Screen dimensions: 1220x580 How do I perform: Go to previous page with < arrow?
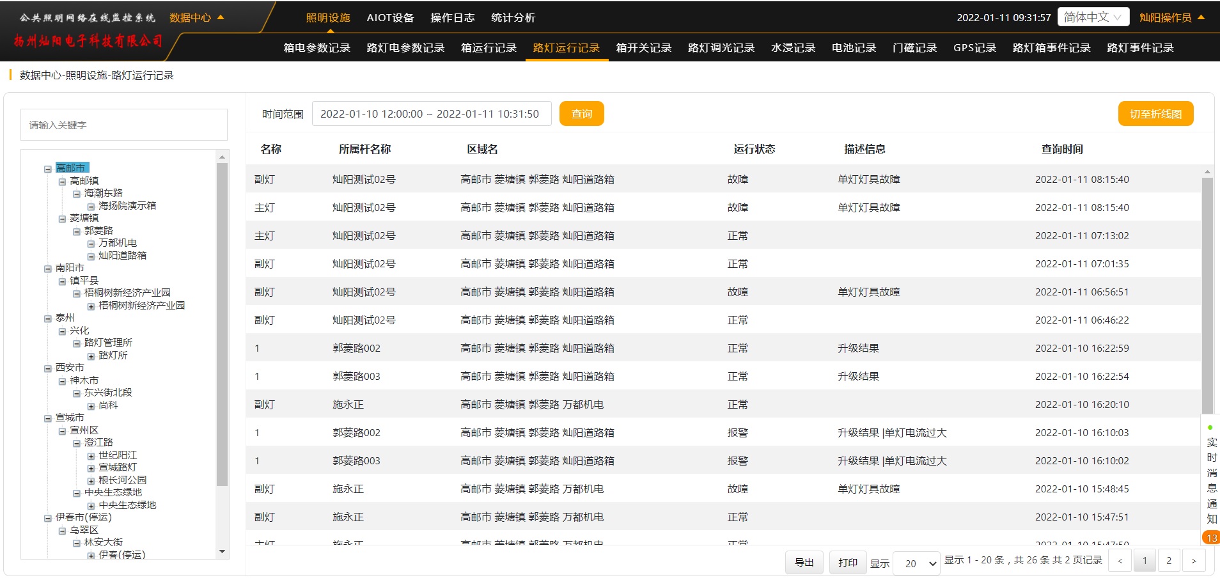[x=1120, y=561]
